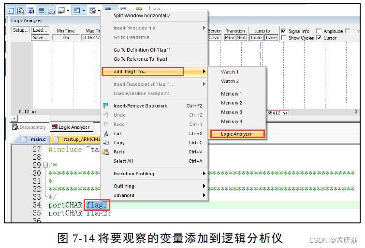Click the Clear screen button
The height and width of the screenshot is (248, 365).
[x=214, y=38]
